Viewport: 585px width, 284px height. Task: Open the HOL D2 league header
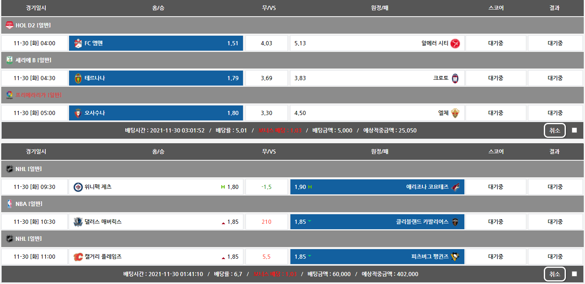[33, 25]
